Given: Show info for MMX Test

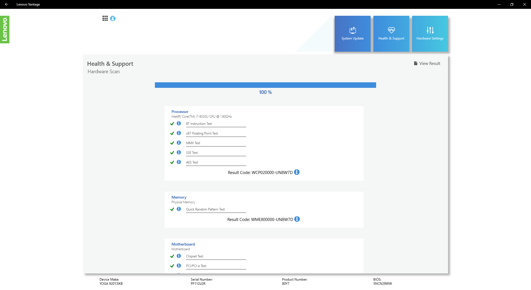Looking at the screenshot, I should point(179,143).
